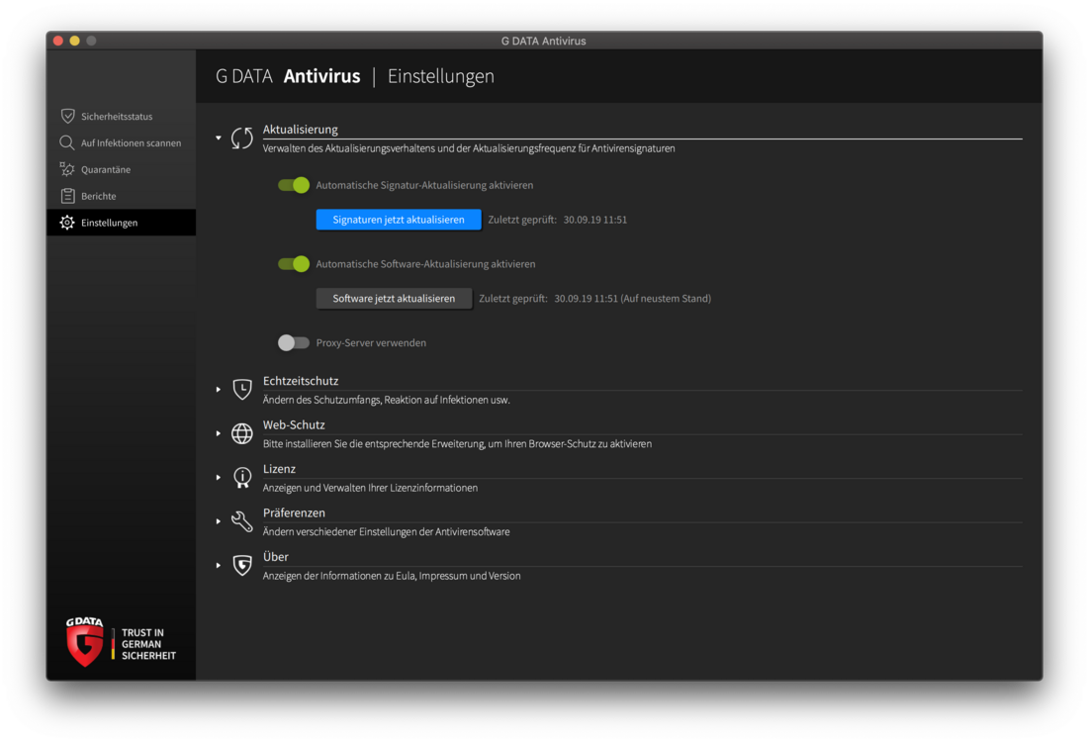Viewport: 1089px width, 742px height.
Task: Click the Präferenzen wrench icon
Action: (241, 521)
